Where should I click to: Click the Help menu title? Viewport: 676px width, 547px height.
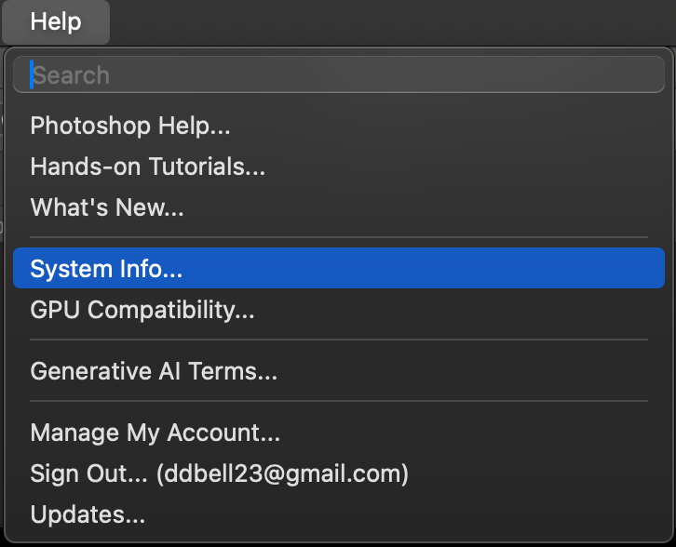(56, 21)
